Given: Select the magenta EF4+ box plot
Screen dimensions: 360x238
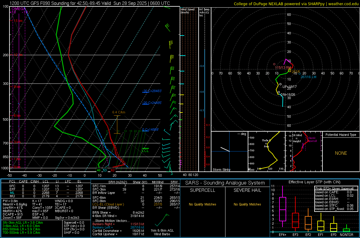Looking at the screenshot, I should (283, 206).
